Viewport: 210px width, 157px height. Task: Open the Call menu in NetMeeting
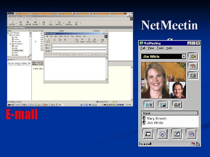[143, 48]
